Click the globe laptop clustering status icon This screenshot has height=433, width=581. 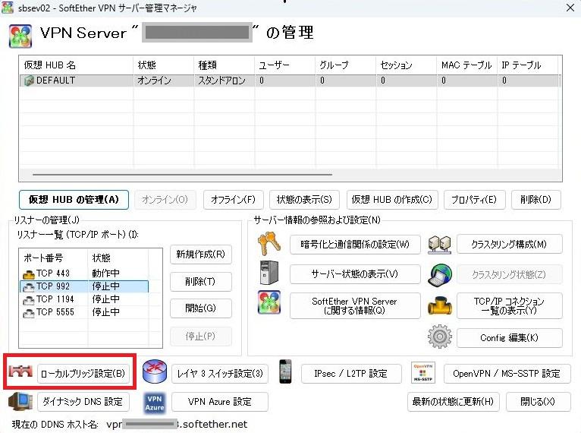pos(439,275)
